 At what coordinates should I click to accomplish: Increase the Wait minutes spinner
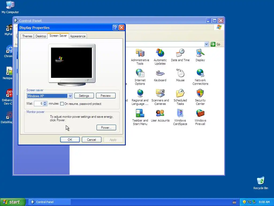pos(45,102)
